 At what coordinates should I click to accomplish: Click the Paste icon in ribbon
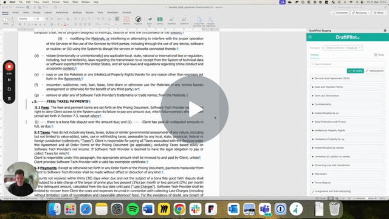[x=5, y=20]
